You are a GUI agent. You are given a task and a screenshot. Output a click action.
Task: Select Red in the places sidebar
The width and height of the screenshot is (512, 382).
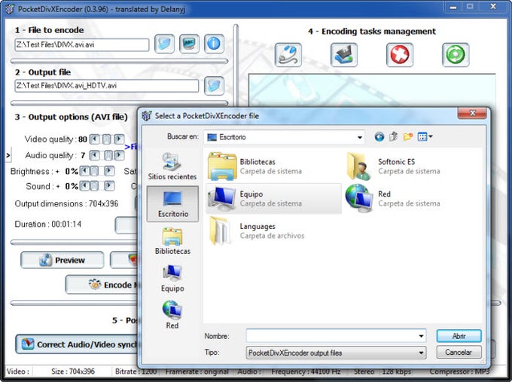coord(172,315)
